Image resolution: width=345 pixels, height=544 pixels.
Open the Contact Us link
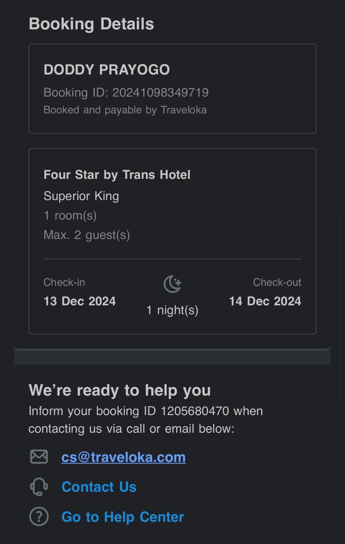tap(99, 487)
